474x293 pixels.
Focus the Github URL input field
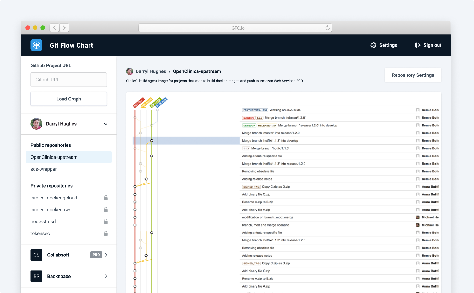[x=69, y=80]
